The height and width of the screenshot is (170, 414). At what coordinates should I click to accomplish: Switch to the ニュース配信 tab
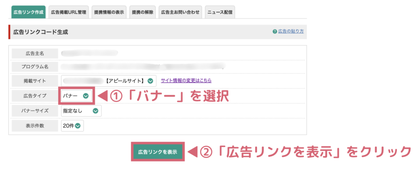pos(220,12)
